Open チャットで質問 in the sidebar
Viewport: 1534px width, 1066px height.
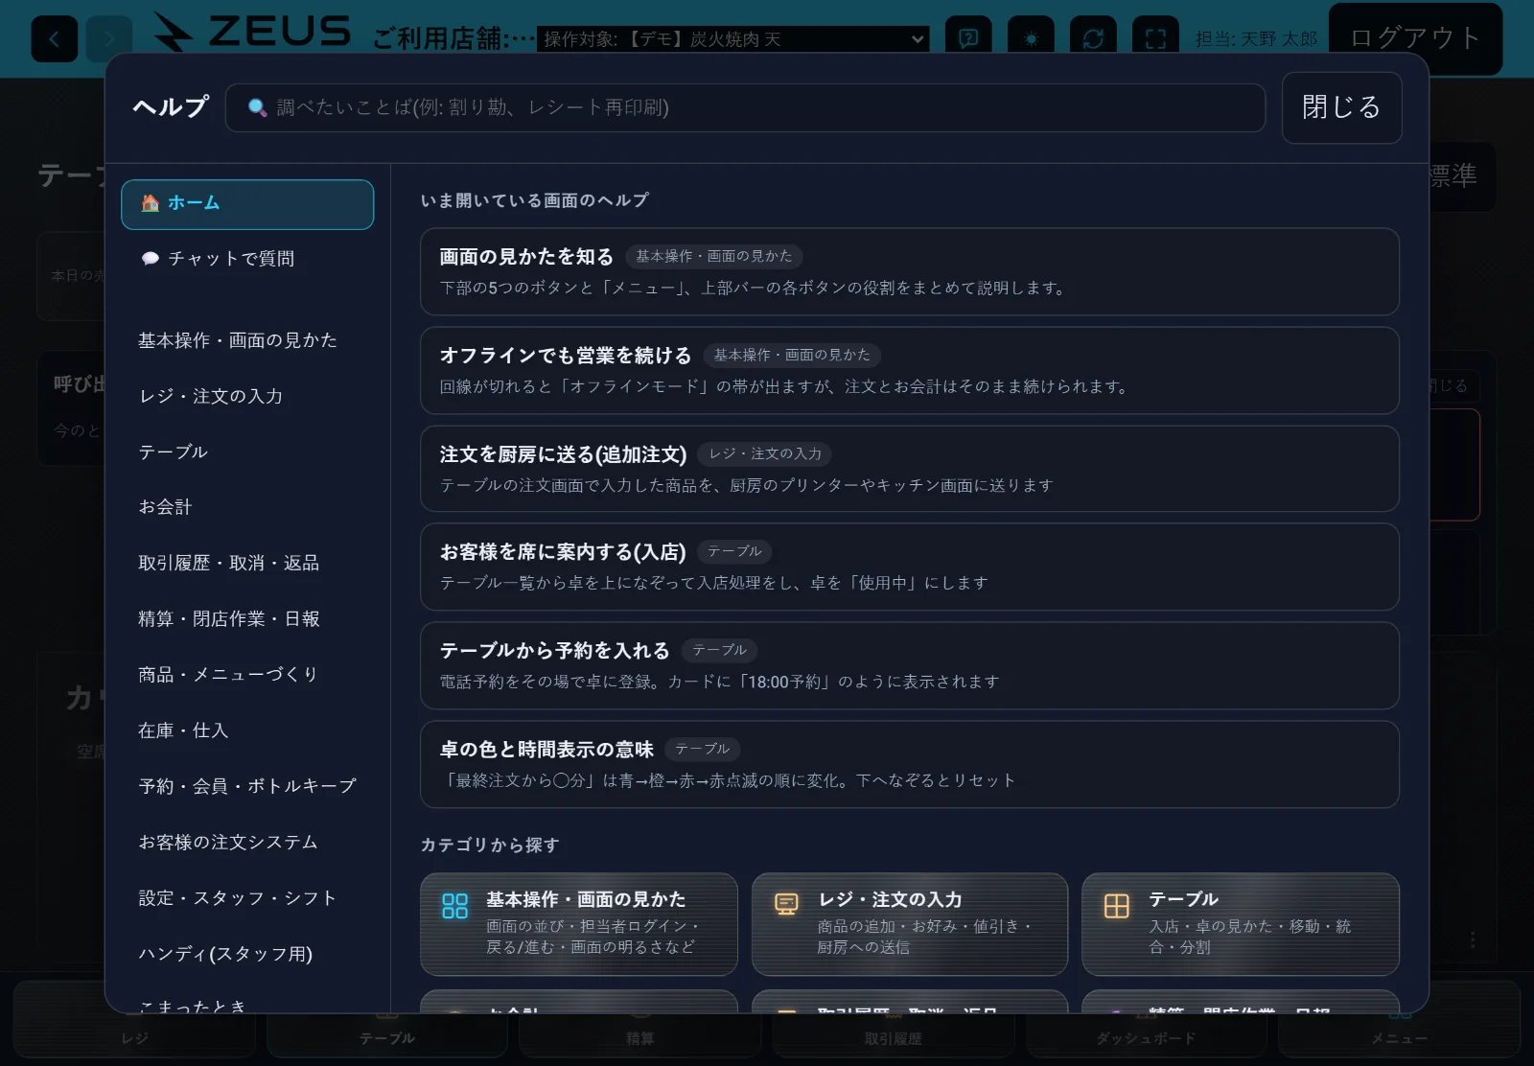[x=247, y=259]
